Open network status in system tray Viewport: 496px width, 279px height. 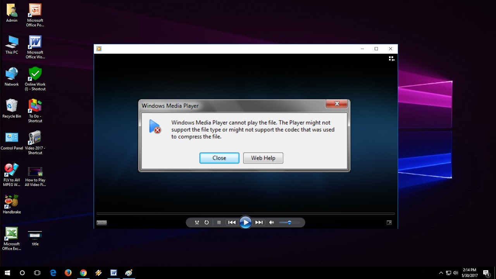pyautogui.click(x=448, y=273)
